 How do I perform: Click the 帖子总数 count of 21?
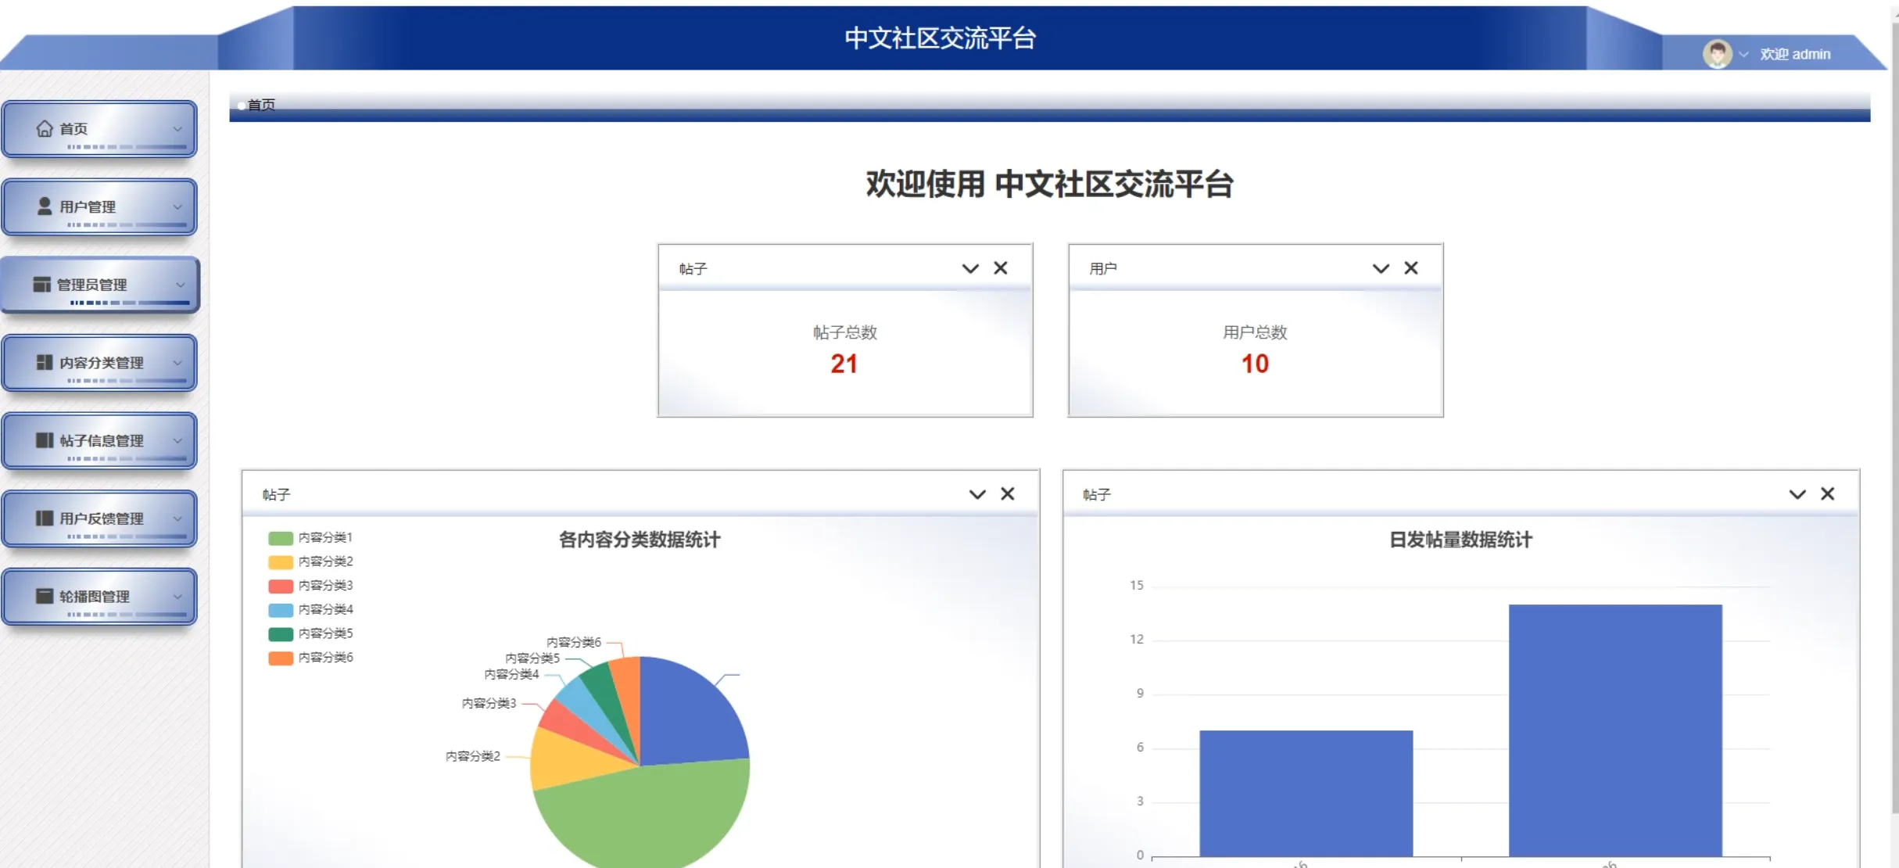click(844, 363)
